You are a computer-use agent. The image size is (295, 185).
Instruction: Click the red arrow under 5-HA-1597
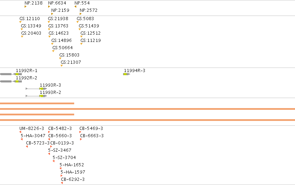(61, 176)
